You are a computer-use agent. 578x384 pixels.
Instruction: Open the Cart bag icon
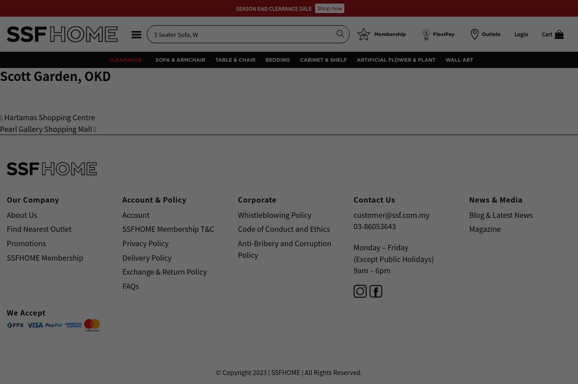[559, 34]
